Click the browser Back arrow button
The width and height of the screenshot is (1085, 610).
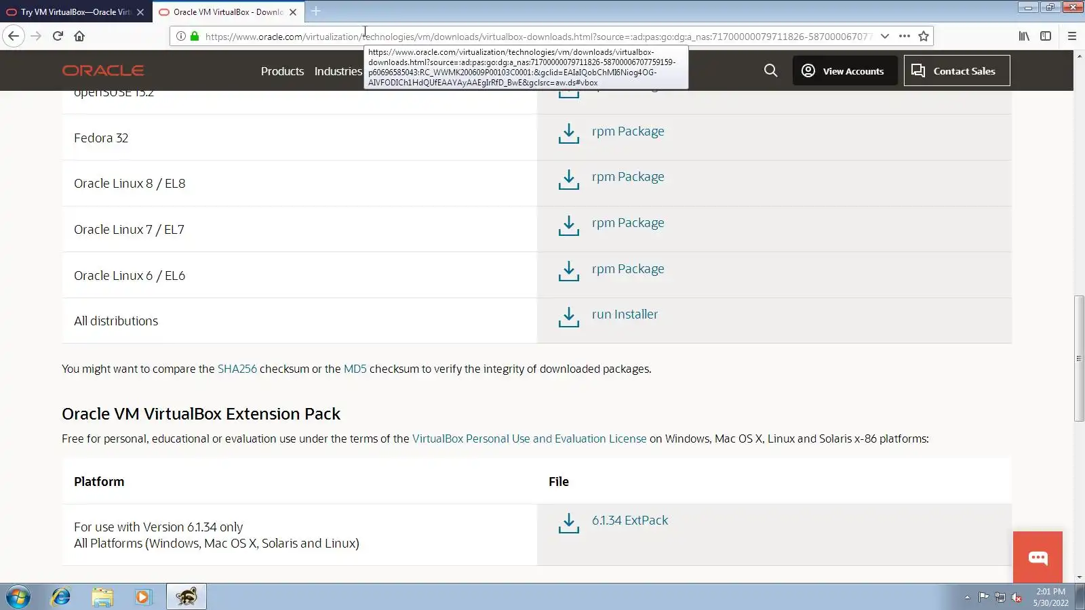(x=14, y=36)
